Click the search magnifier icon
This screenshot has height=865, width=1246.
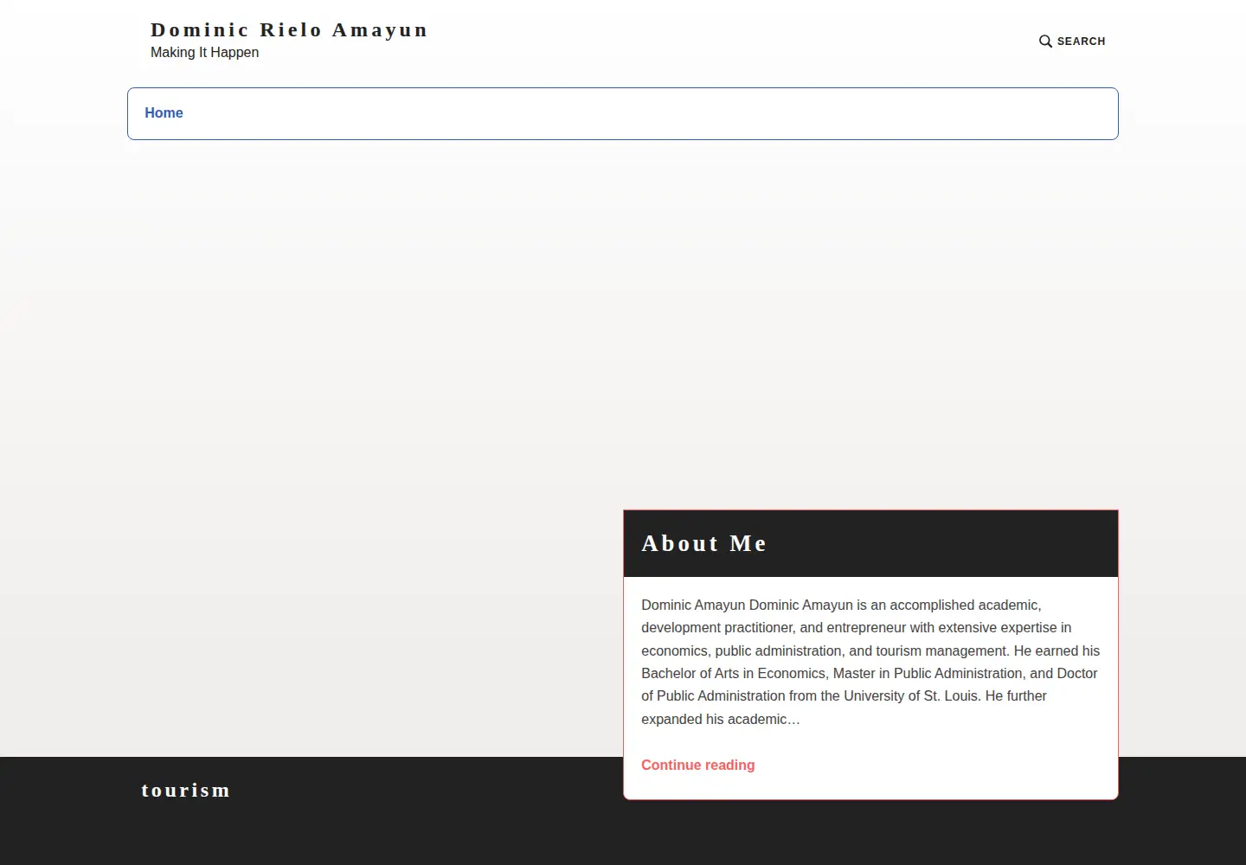(1045, 42)
